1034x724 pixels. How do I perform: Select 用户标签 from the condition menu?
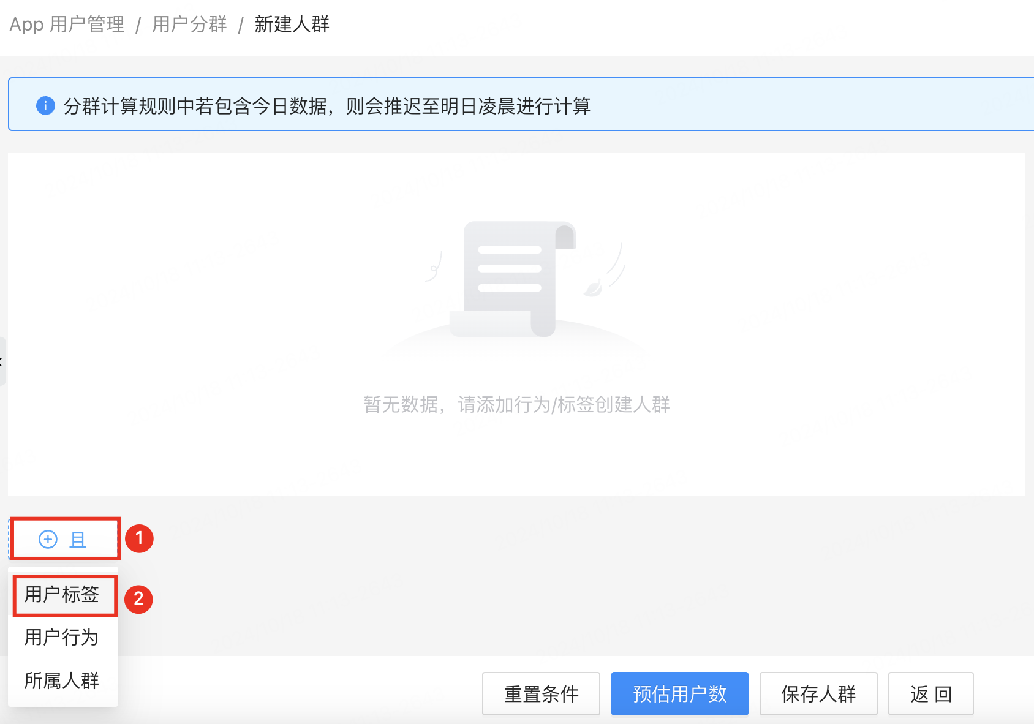pos(63,595)
